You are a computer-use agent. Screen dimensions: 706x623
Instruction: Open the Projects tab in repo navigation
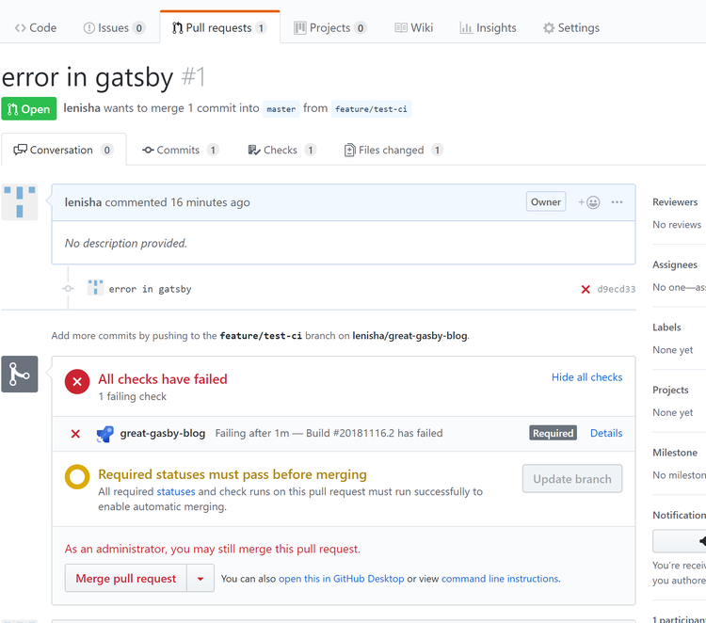[330, 28]
